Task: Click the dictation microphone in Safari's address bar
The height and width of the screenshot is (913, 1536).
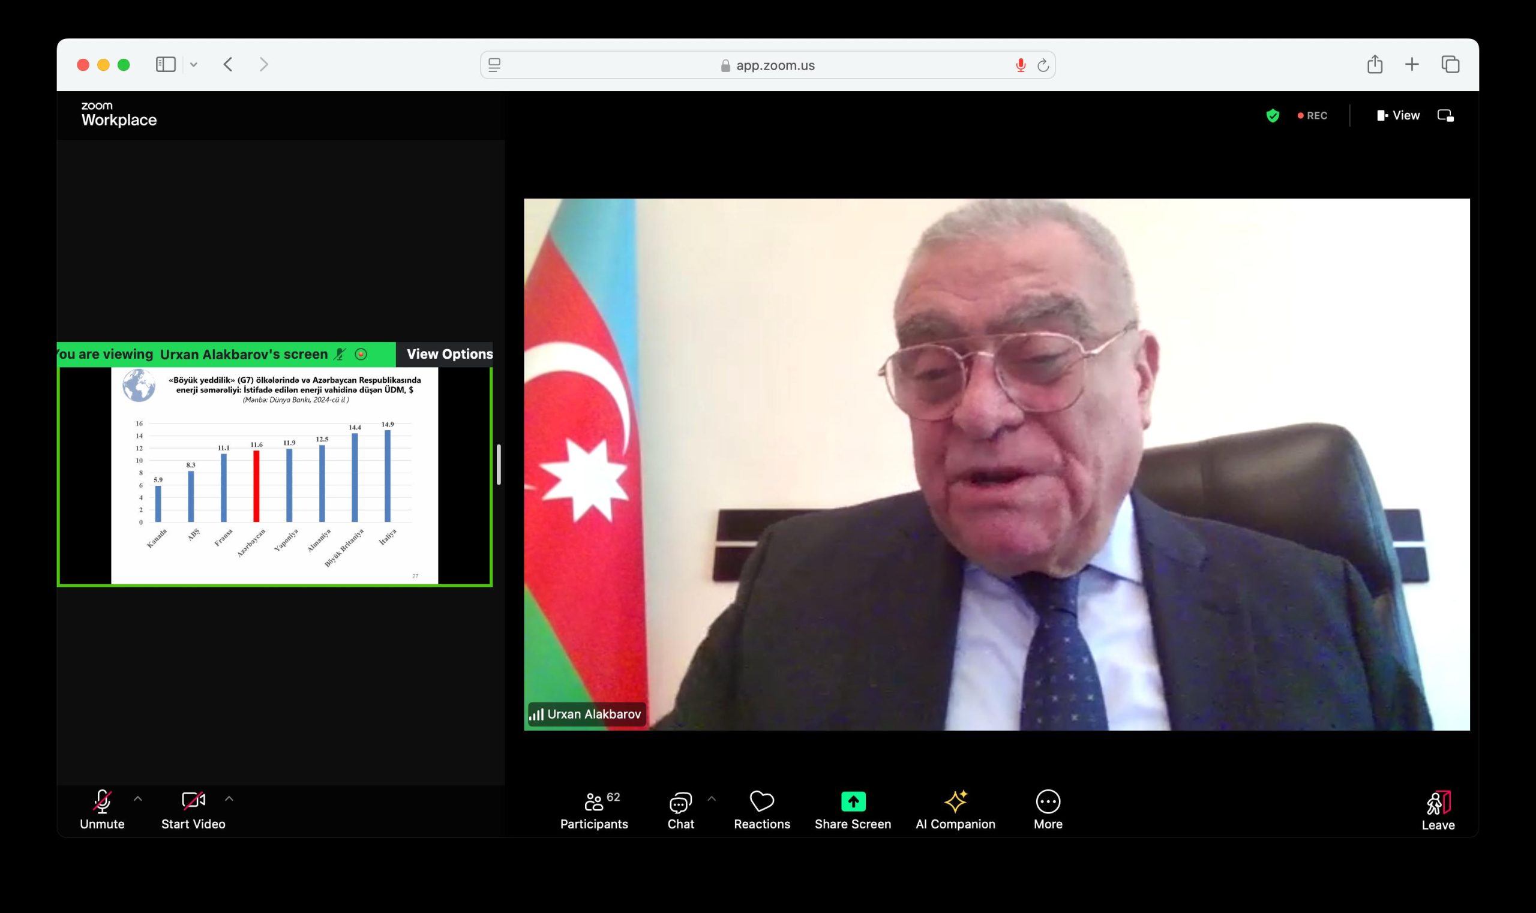Action: [x=1021, y=64]
